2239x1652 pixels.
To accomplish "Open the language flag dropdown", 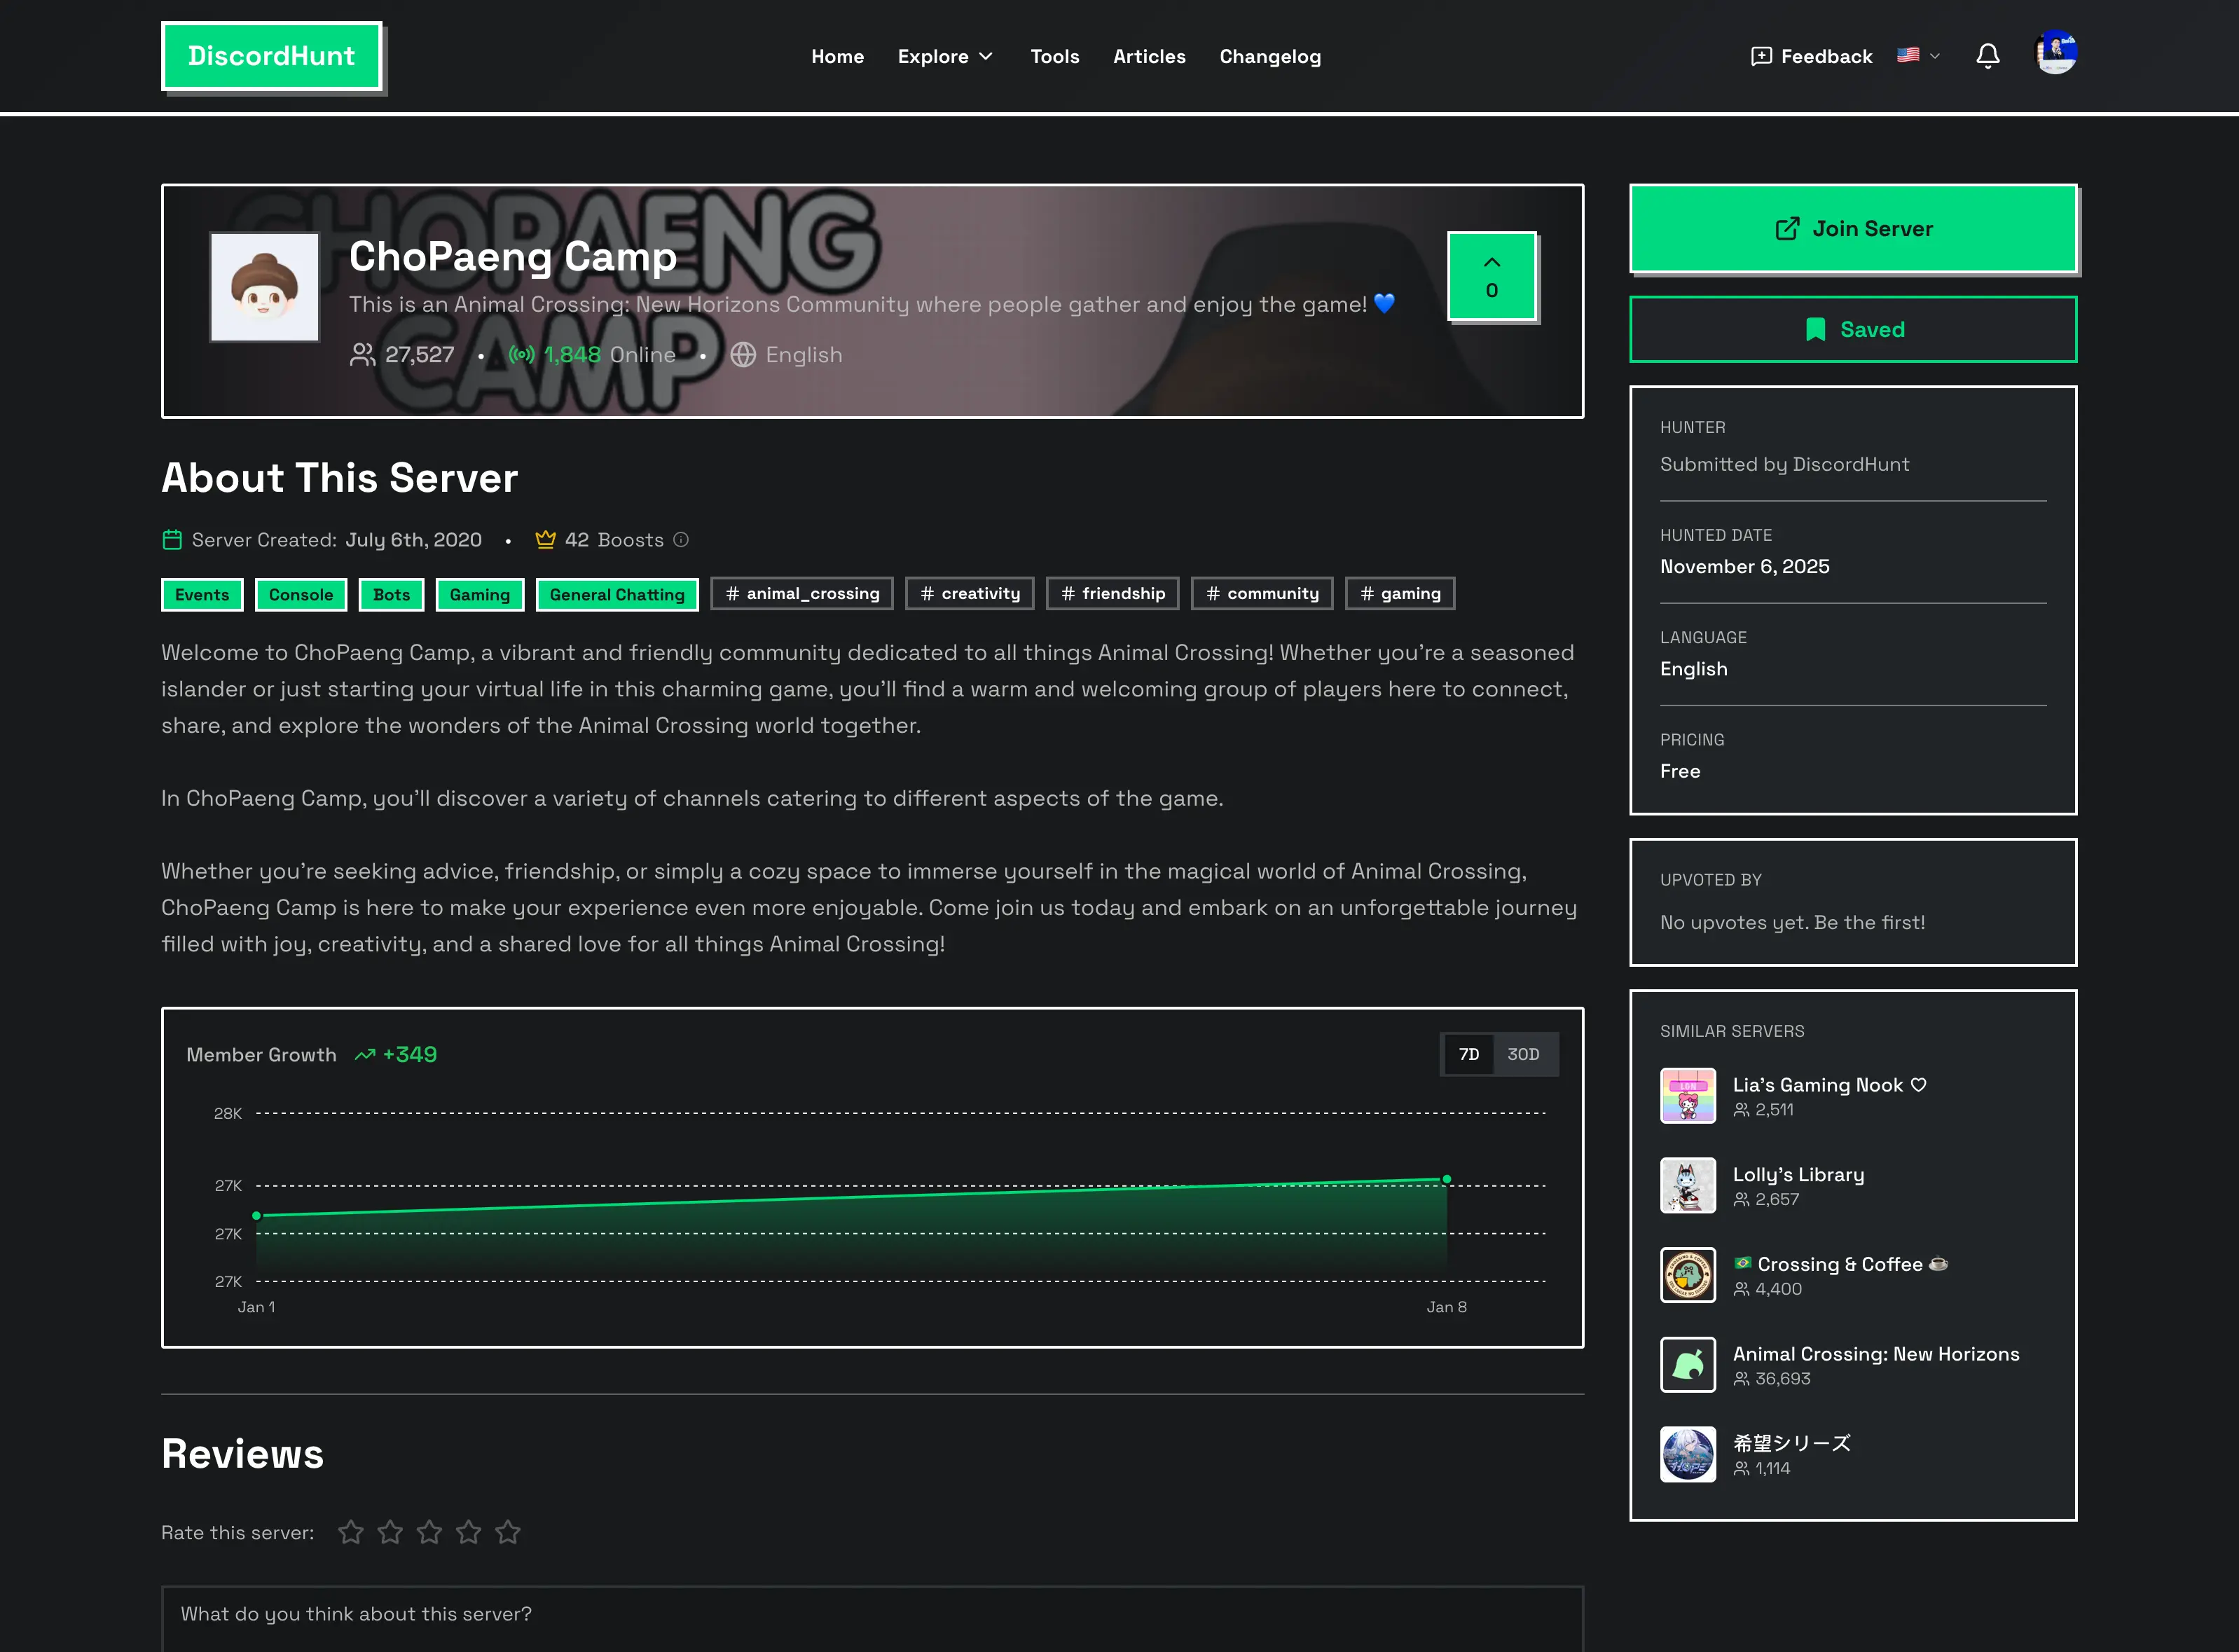I will coord(1917,56).
